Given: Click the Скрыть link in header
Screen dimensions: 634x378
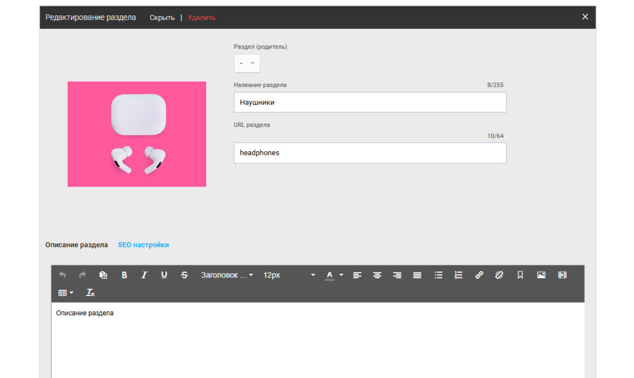Looking at the screenshot, I should (x=162, y=17).
